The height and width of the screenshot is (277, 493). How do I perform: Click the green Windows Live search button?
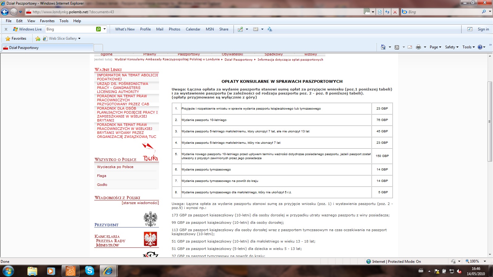(98, 29)
